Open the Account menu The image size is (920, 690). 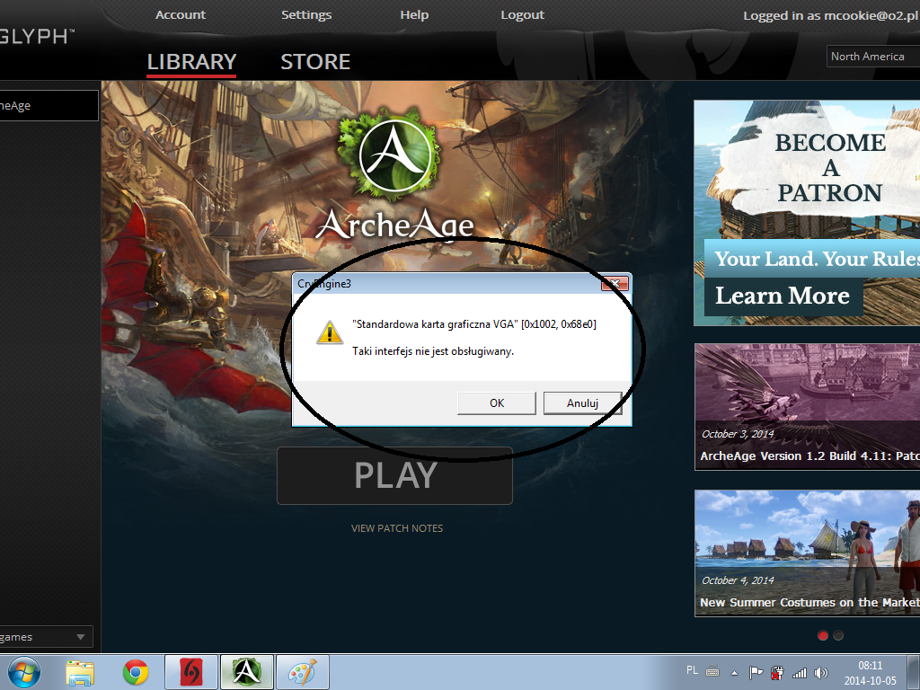point(180,14)
